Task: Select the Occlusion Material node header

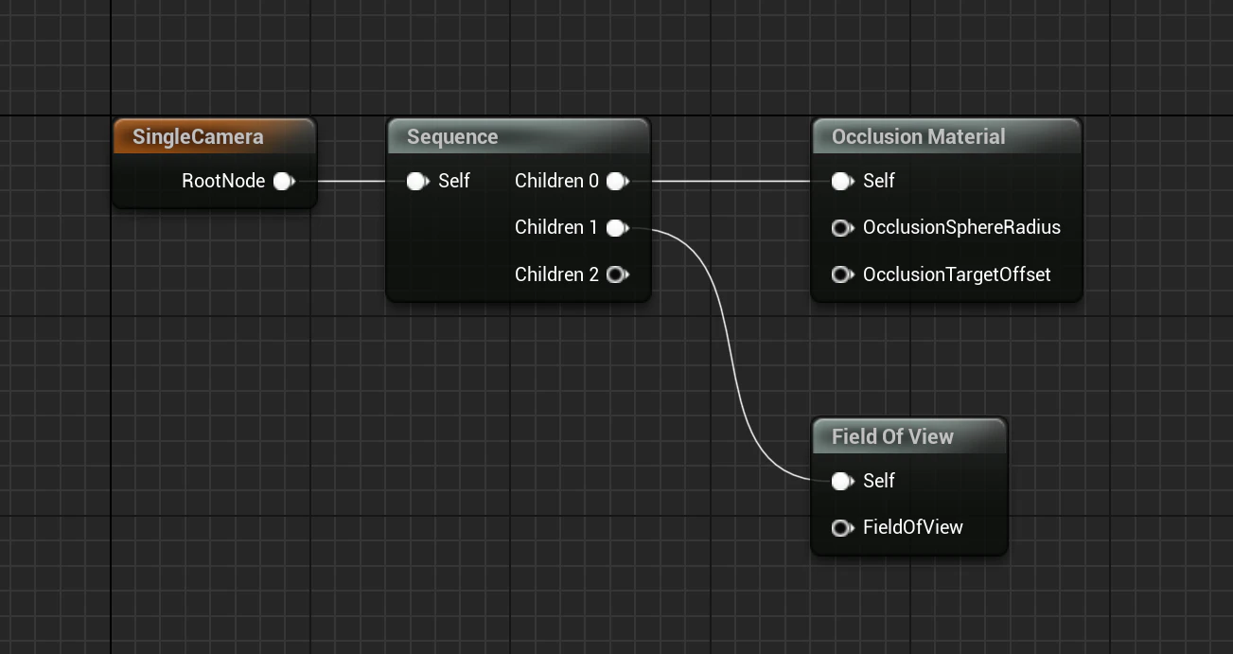Action: (x=946, y=136)
